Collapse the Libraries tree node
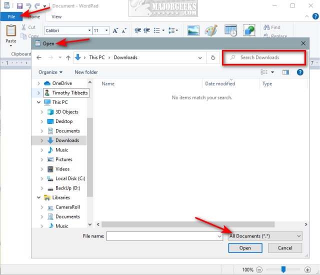 38,197
